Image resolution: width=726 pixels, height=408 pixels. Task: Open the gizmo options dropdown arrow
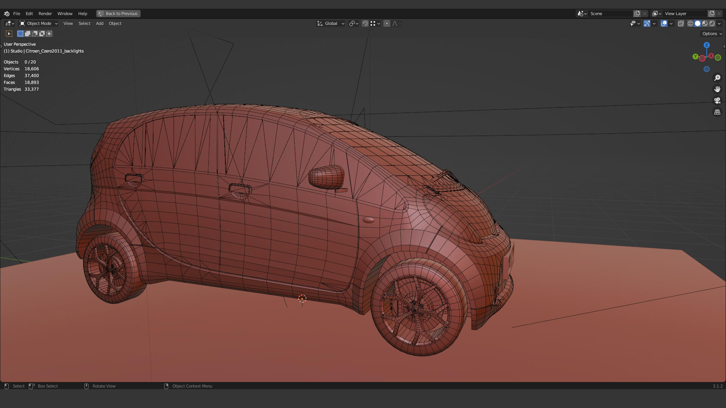click(x=654, y=23)
